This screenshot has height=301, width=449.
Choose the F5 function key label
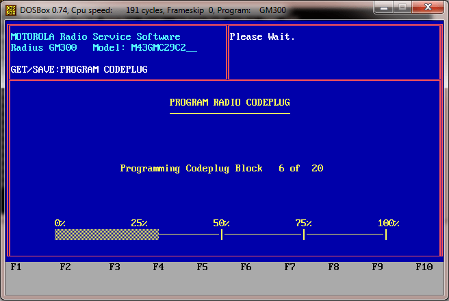coord(203,267)
